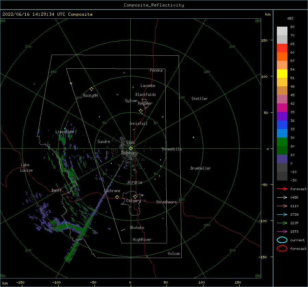
Task: Click the Sundre label
Action: [x=104, y=141]
